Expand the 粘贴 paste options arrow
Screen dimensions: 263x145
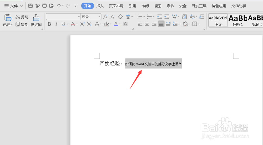point(12,25)
